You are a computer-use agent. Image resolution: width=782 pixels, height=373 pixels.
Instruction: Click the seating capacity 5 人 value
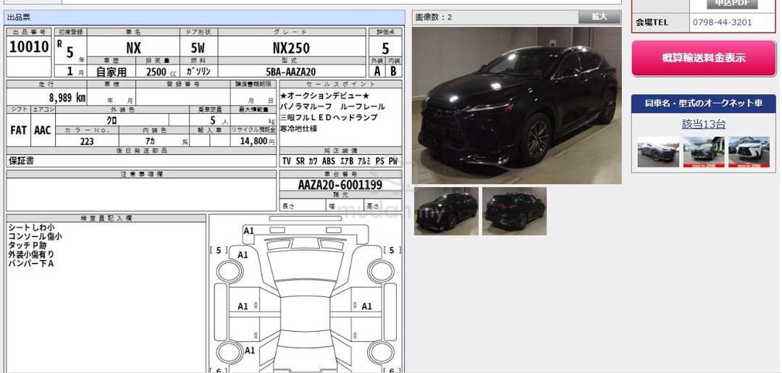pos(219,120)
